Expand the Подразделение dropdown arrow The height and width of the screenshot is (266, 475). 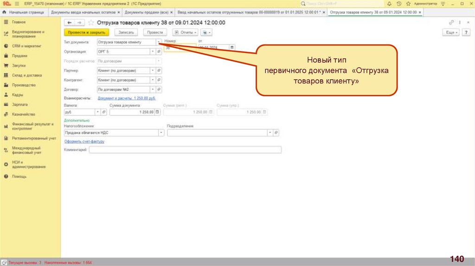pyautogui.click(x=270, y=133)
